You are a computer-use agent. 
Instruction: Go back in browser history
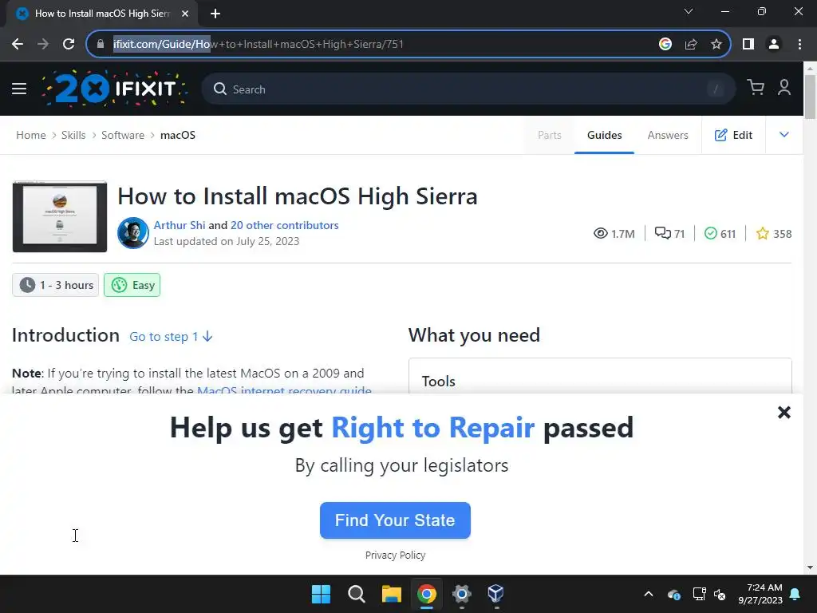(18, 45)
